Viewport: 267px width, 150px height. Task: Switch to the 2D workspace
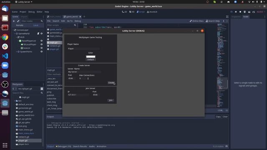[x=124, y=12]
